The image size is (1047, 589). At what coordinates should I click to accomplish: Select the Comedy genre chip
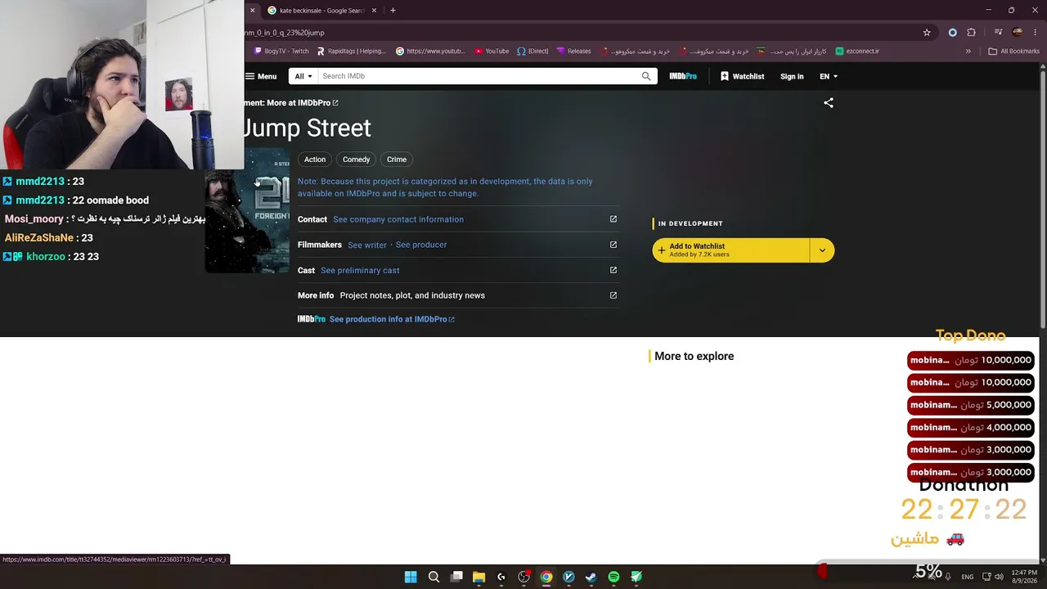(x=356, y=160)
